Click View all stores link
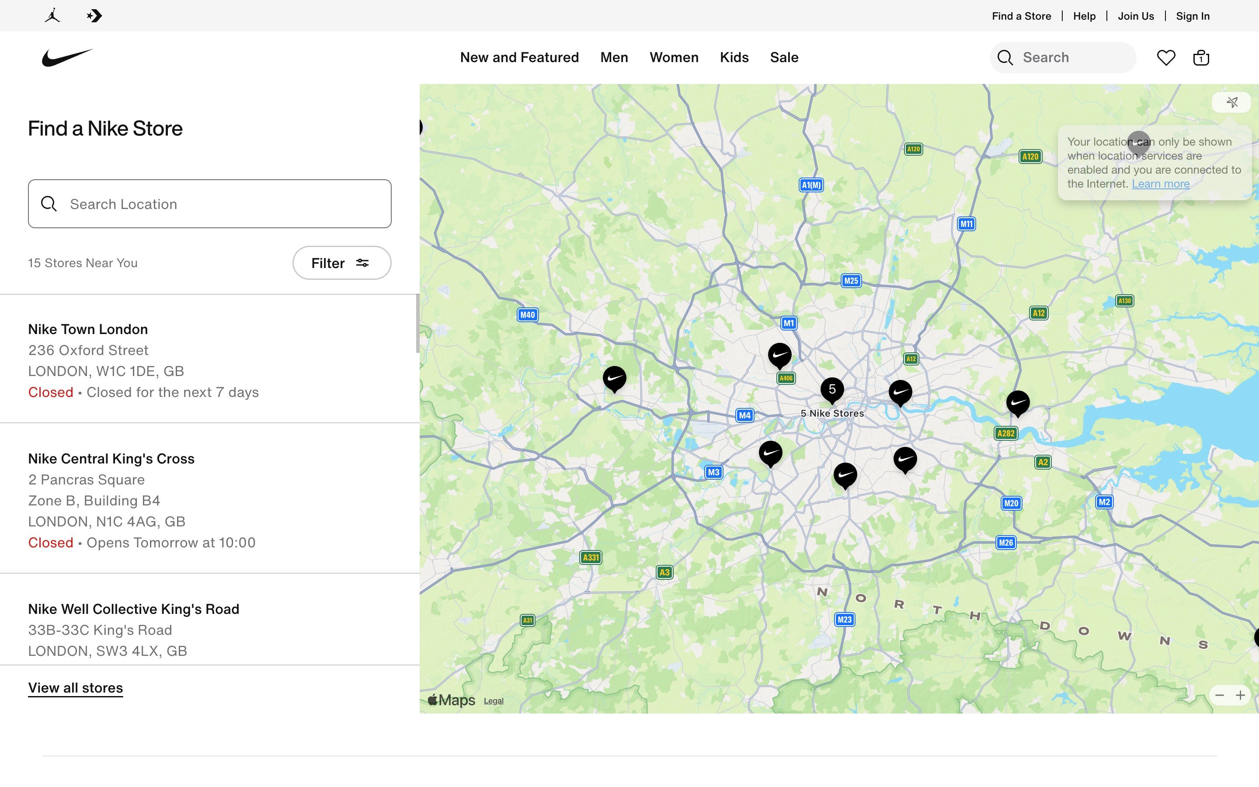 tap(75, 688)
